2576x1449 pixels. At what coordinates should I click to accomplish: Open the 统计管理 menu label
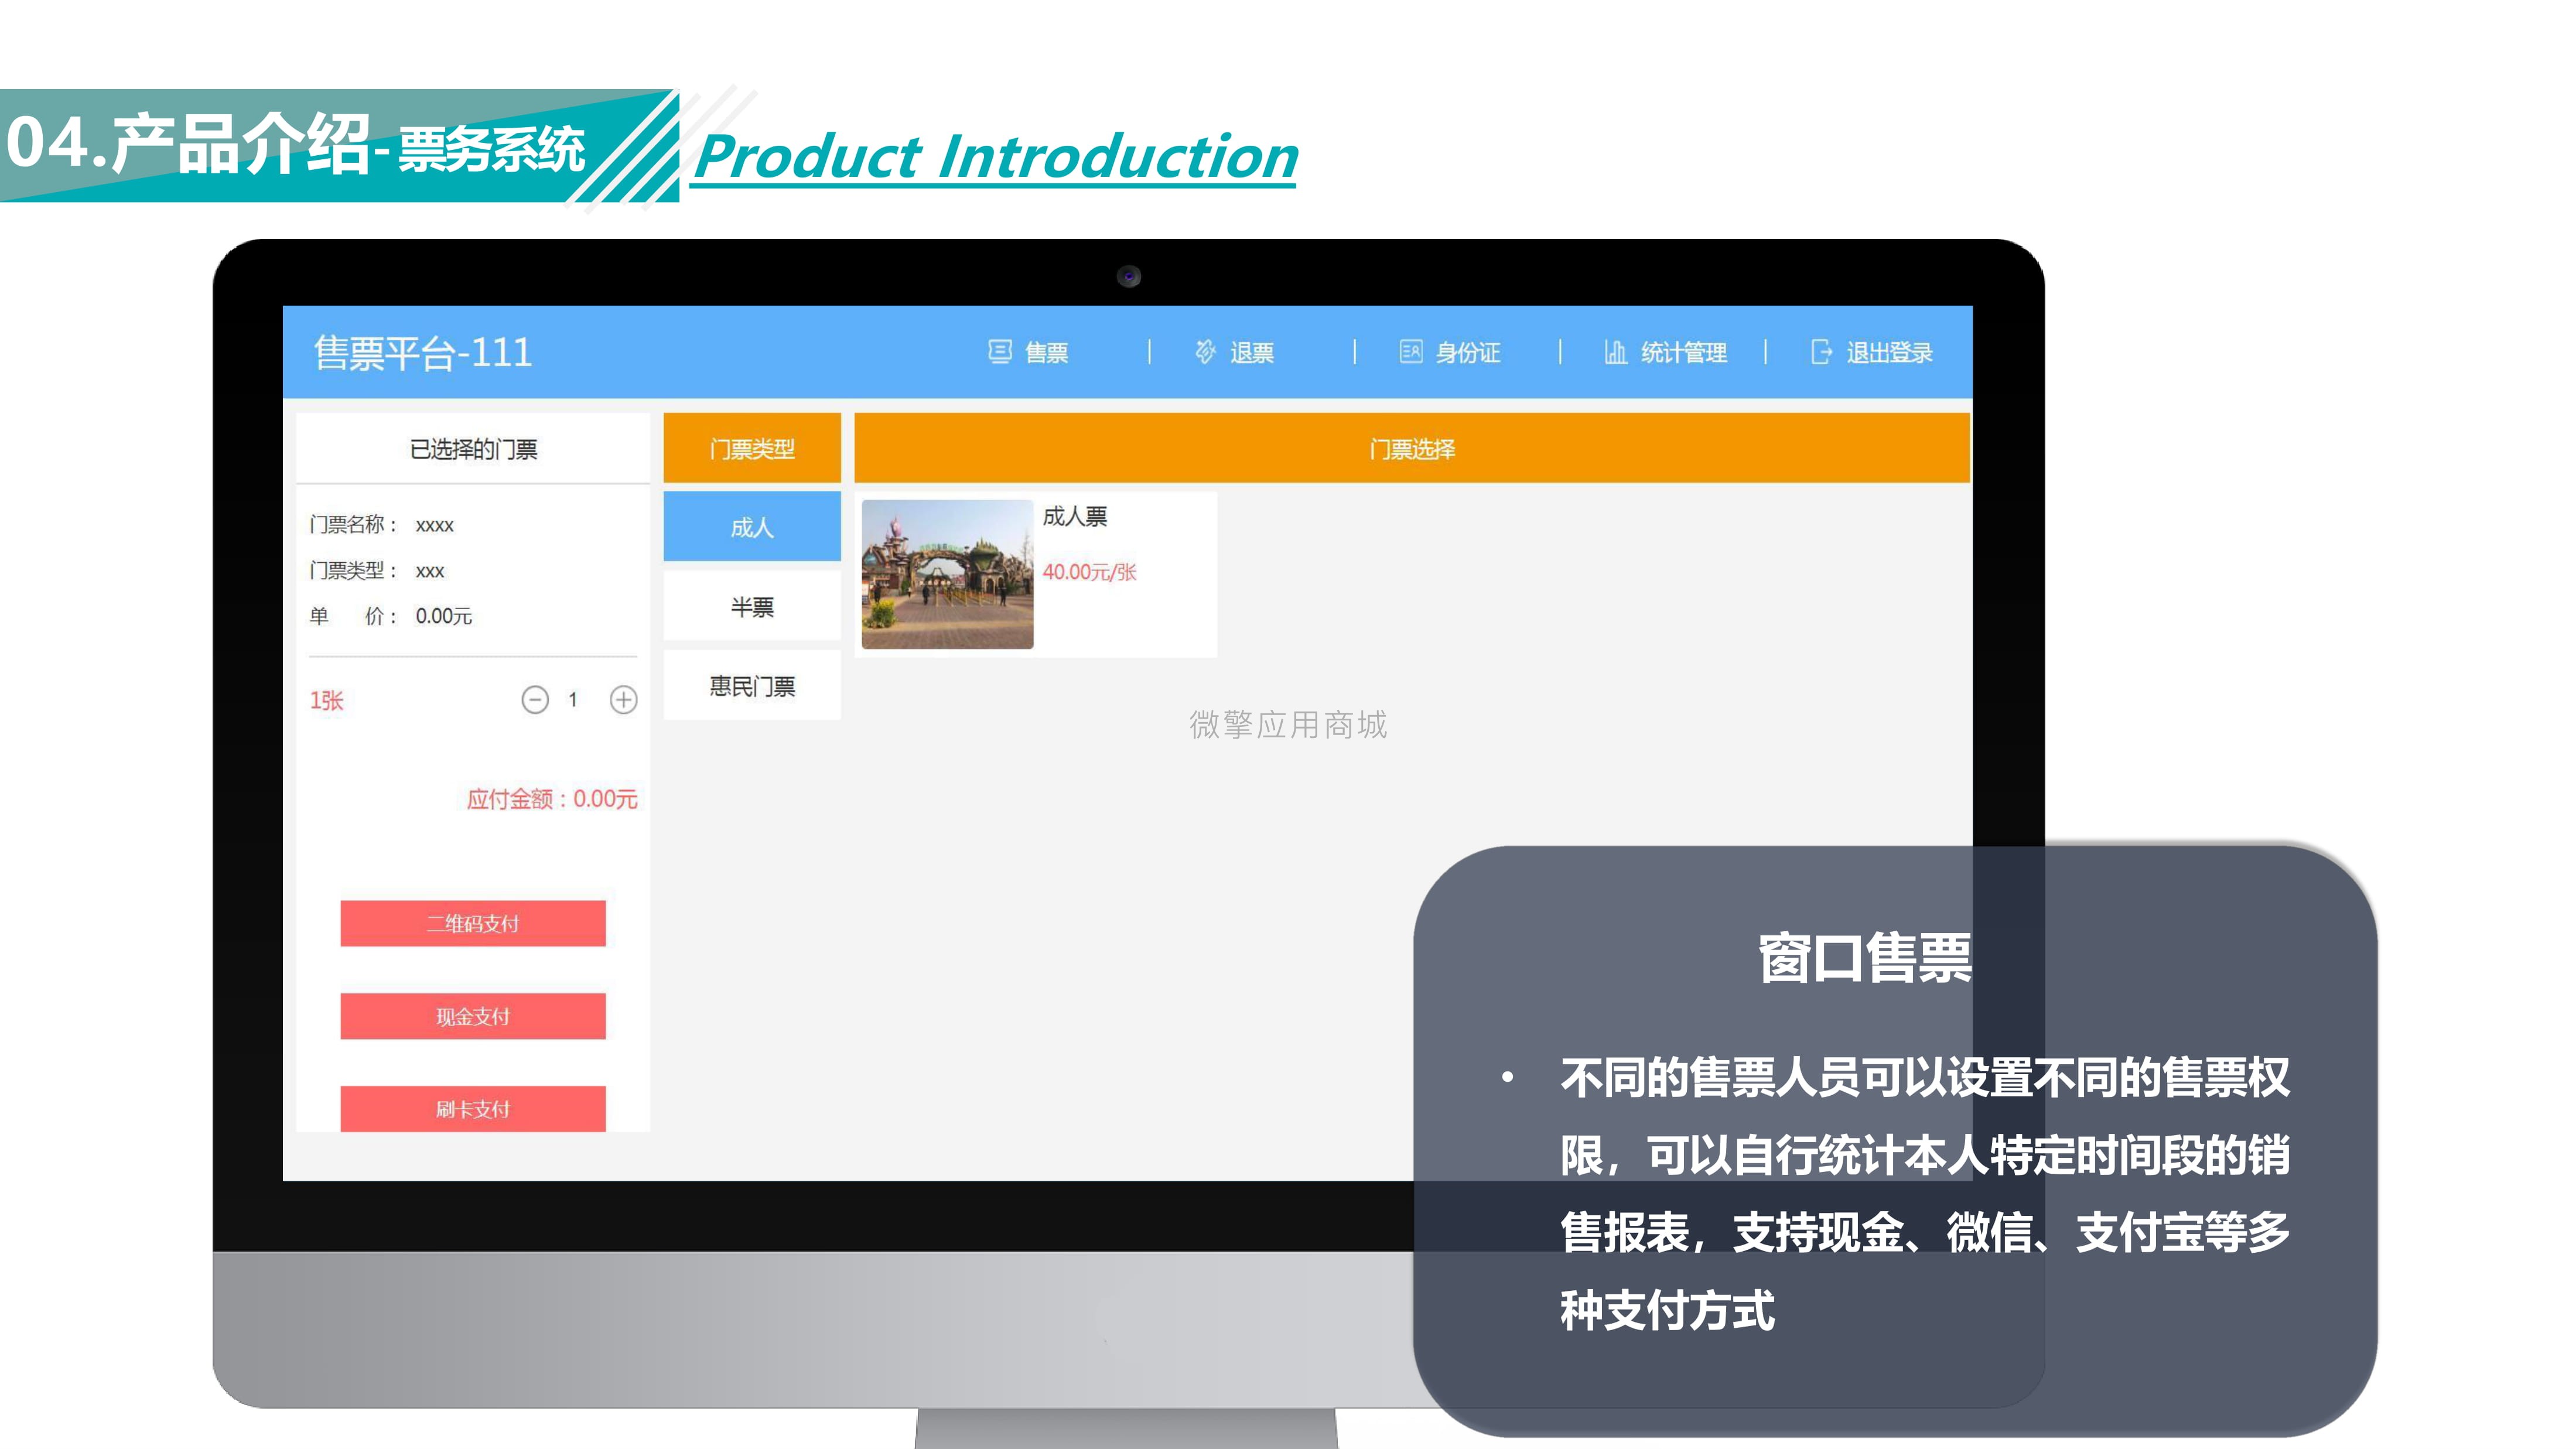click(1684, 353)
